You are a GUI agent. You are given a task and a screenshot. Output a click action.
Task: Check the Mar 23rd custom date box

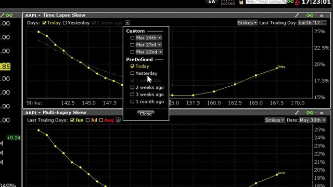pos(132,45)
